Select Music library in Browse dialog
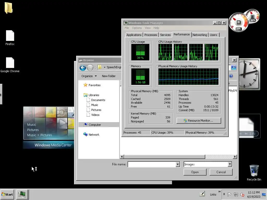Image resolution: width=267 pixels, height=200 pixels. tap(92, 105)
